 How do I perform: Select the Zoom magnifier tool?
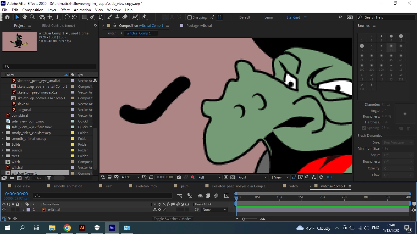click(32, 17)
